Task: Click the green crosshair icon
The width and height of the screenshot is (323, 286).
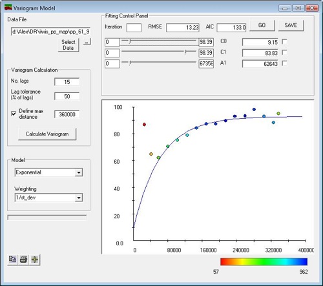Action: coord(34,260)
